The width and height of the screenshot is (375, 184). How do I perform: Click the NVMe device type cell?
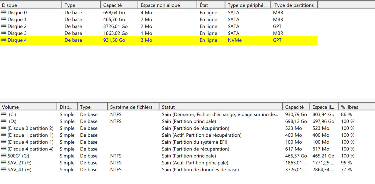[235, 40]
